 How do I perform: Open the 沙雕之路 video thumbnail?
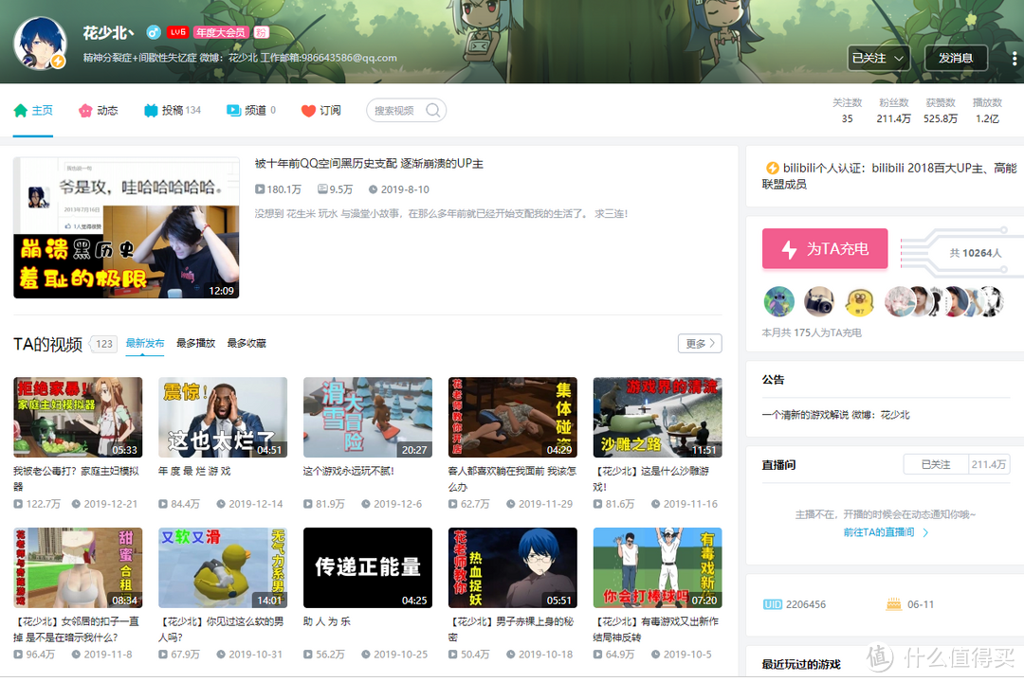(658, 417)
